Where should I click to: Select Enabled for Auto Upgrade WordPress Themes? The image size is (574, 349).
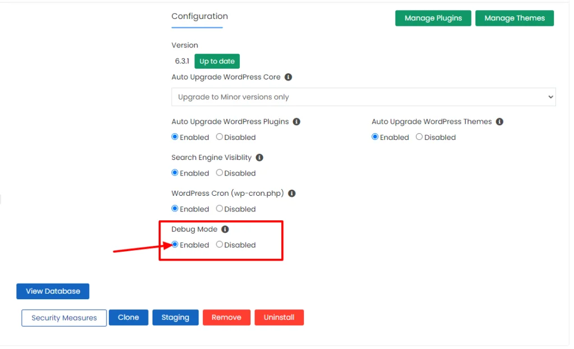coord(375,137)
